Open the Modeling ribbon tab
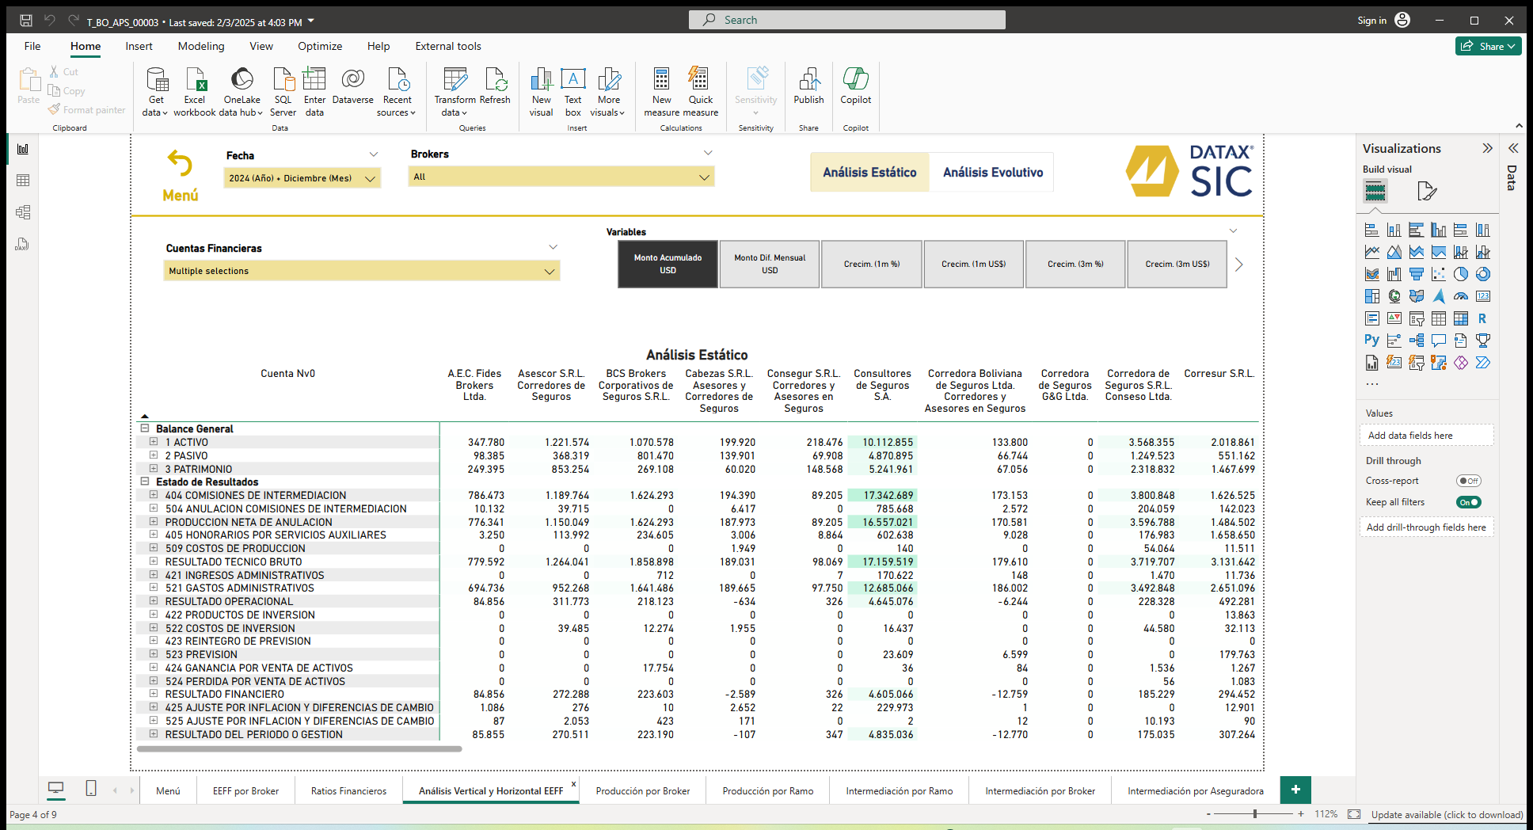The image size is (1533, 830). coord(200,46)
